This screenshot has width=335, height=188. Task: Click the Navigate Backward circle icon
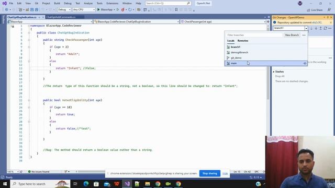tap(6, 9)
